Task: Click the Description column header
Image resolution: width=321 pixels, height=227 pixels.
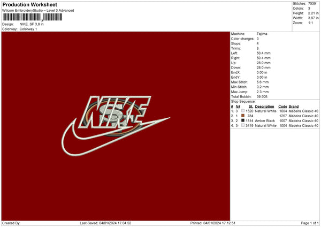Action: tap(264, 107)
